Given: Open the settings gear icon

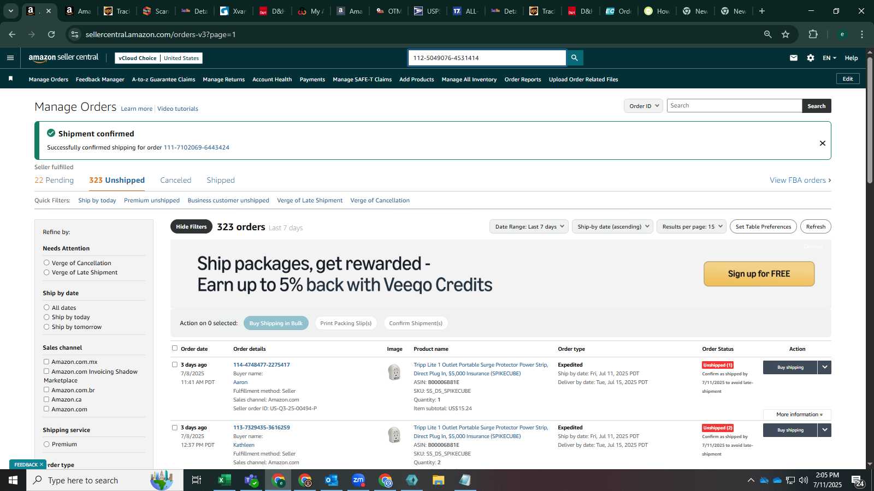Looking at the screenshot, I should tap(811, 58).
